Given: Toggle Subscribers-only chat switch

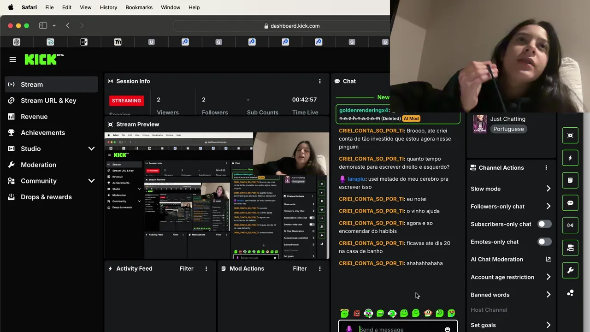Looking at the screenshot, I should click(x=544, y=224).
